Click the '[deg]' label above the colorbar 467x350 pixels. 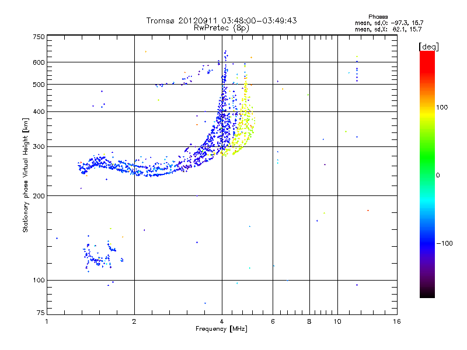click(x=428, y=47)
